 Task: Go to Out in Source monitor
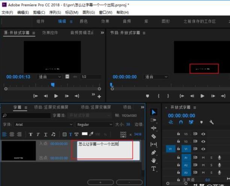pos(77,96)
